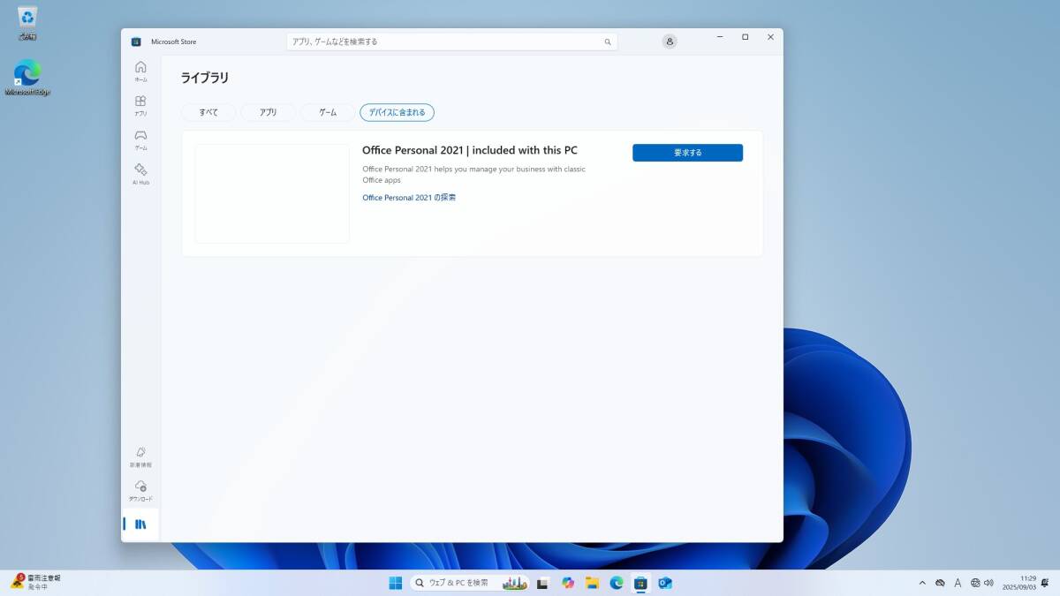Open the ゲーム section in the sidebar
This screenshot has height=596, width=1060.
click(x=140, y=140)
